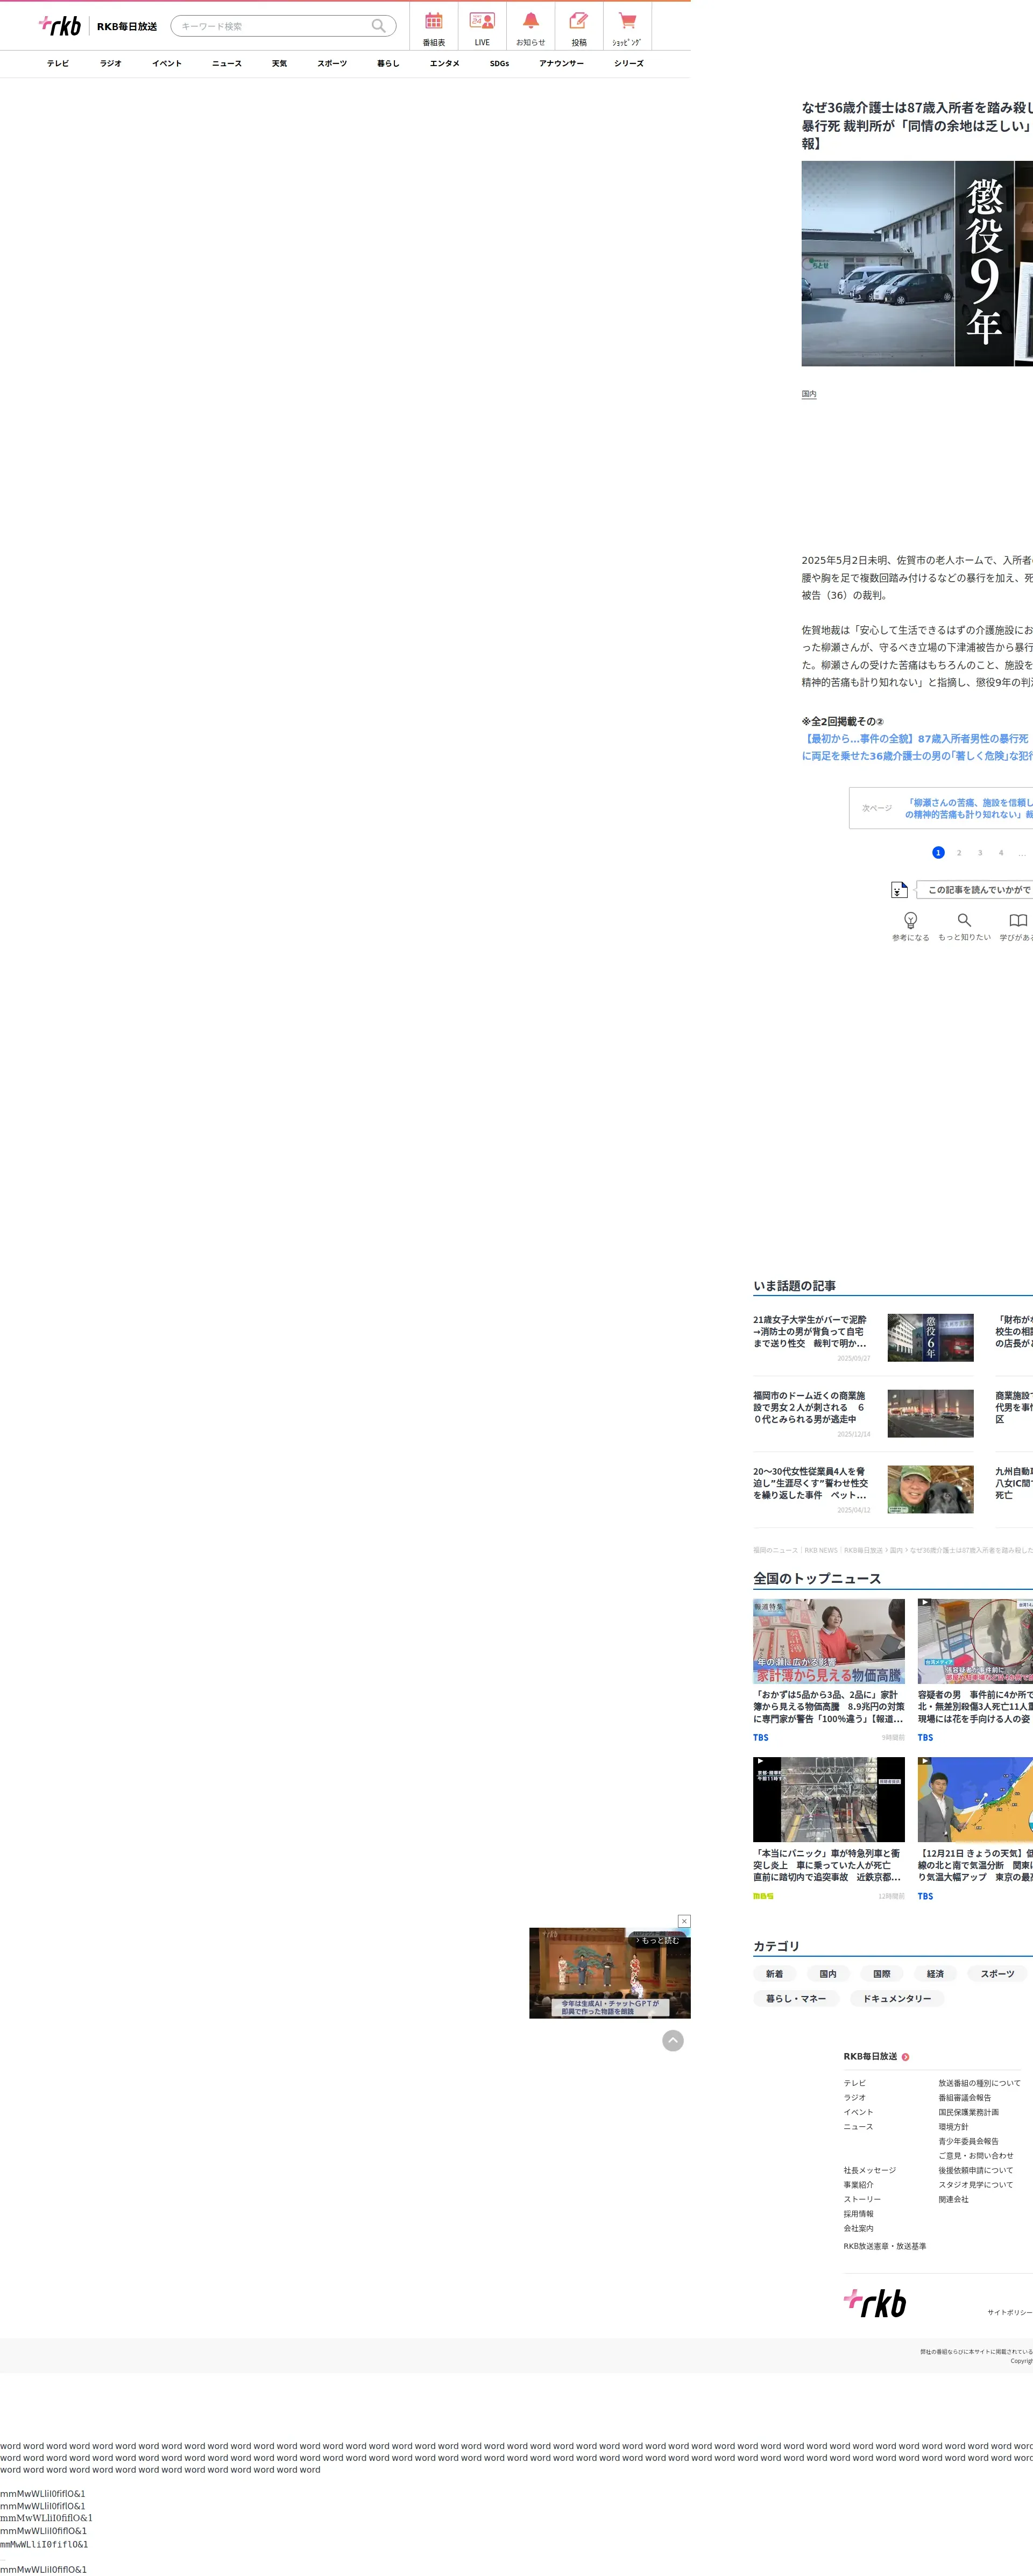The height and width of the screenshot is (2576, 1033).
Task: Open the お知らせ bell notifications
Action: point(531,27)
